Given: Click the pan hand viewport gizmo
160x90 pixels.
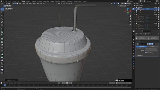Looking at the screenshot, I should 130,19.
